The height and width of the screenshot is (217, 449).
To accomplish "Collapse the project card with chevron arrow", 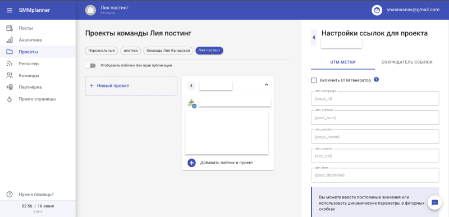I will tap(266, 85).
